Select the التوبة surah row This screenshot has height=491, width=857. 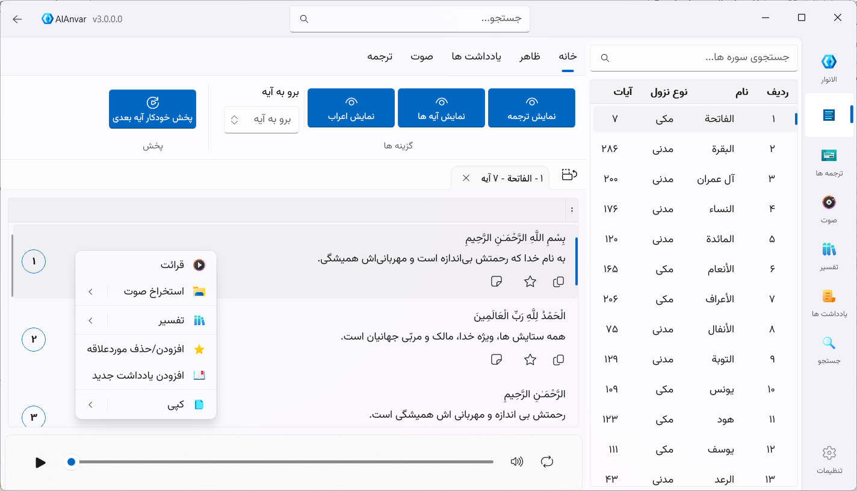[694, 359]
